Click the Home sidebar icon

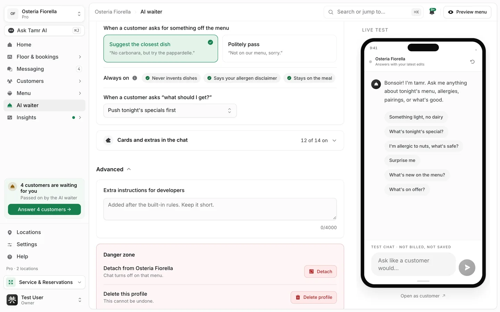point(10,45)
